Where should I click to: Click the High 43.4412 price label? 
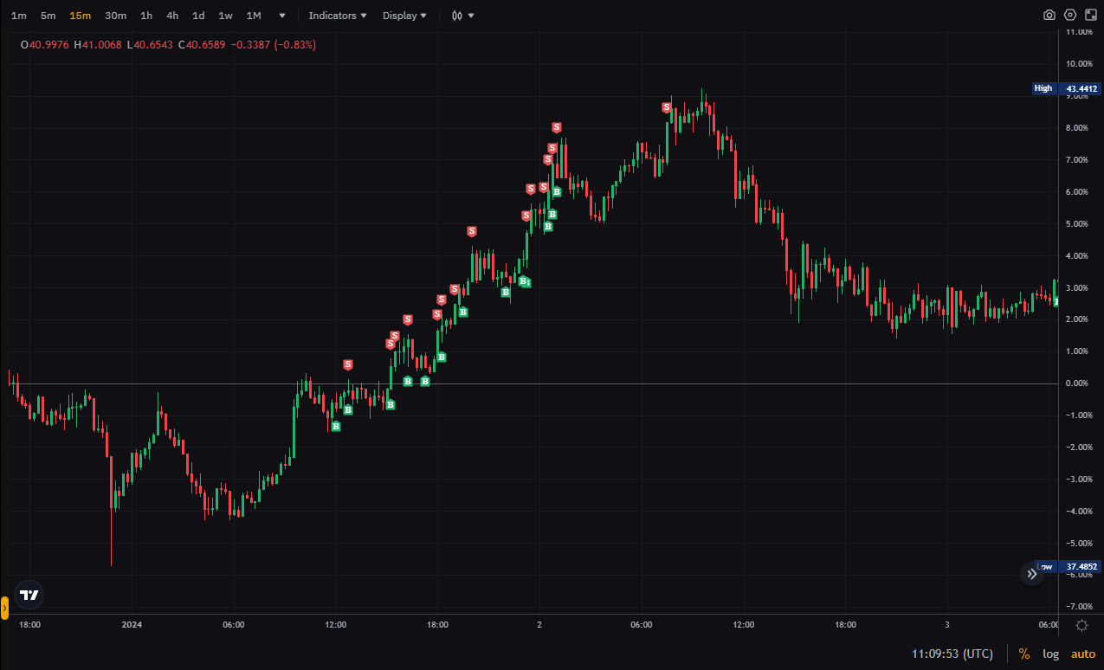[1068, 87]
